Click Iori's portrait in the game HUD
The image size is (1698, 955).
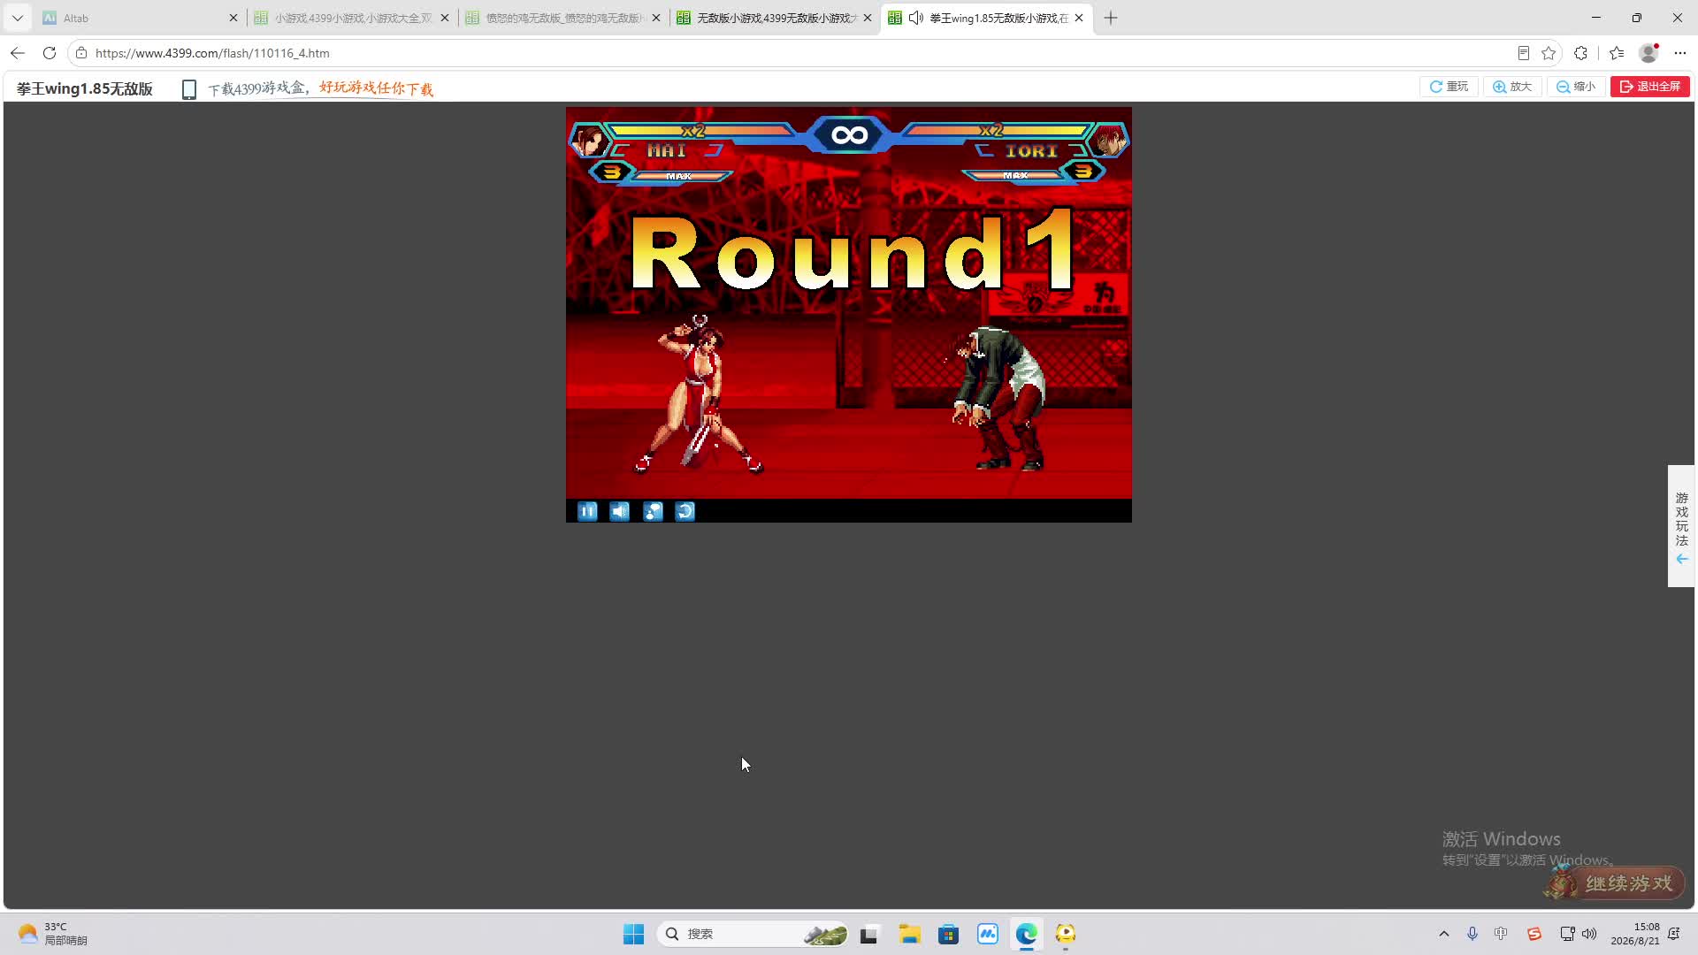coord(1107,140)
